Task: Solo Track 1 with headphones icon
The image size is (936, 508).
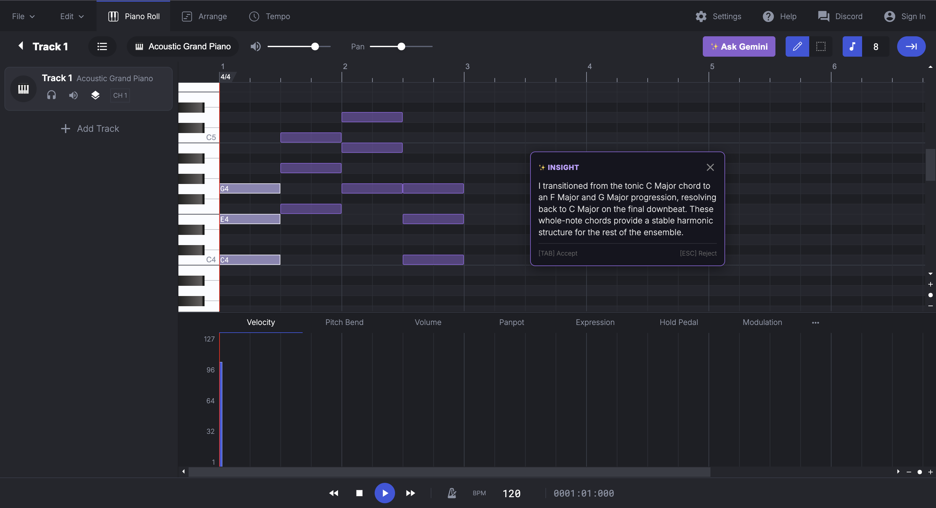Action: [51, 95]
